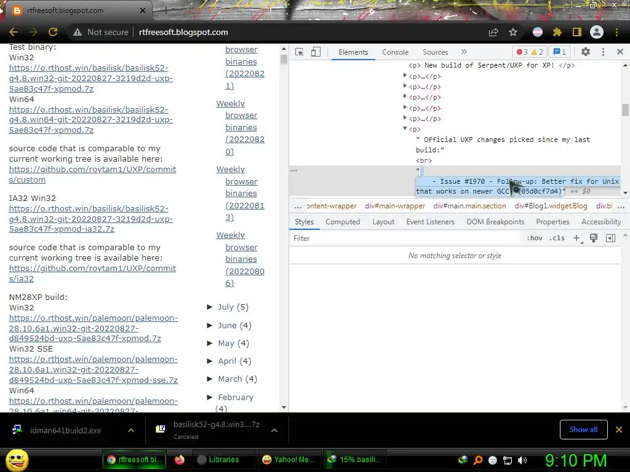Open the Event Listeners tab
The width and height of the screenshot is (630, 472).
tap(430, 222)
